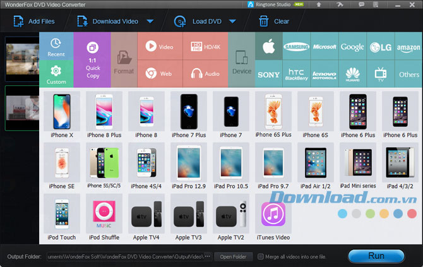Viewport: 423px width, 267px height.
Task: Click the Download Video icon
Action: pos(82,21)
